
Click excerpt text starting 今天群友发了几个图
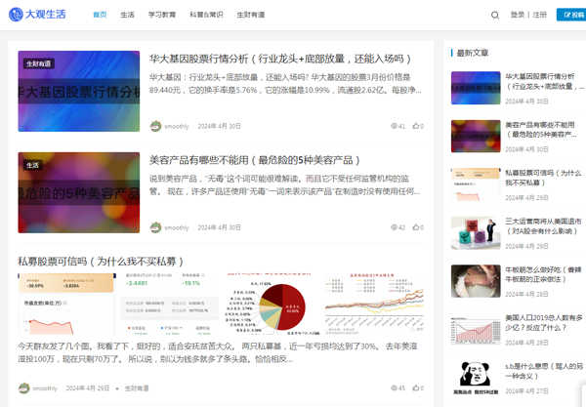click(x=218, y=353)
